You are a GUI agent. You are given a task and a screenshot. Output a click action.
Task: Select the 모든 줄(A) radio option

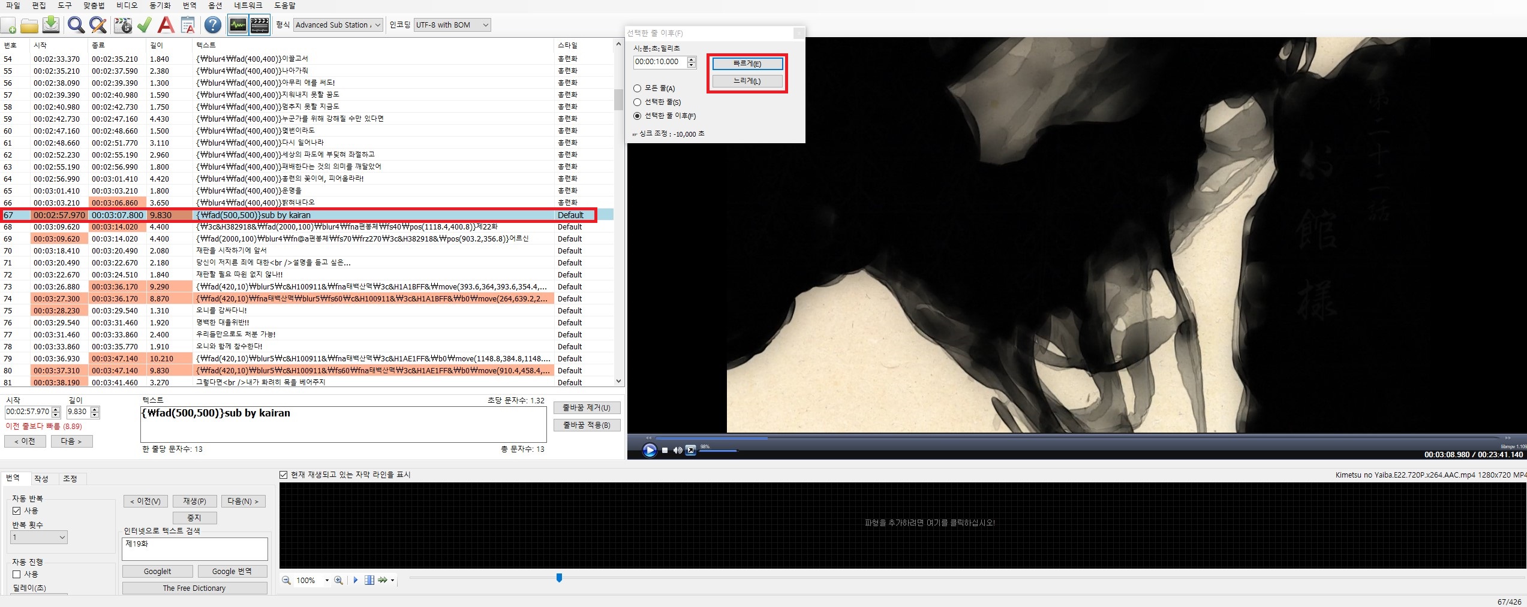[654, 88]
